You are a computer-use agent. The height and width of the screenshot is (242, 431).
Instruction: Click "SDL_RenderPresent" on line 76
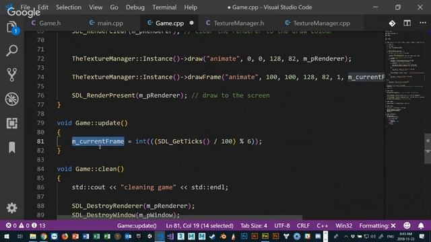click(x=103, y=95)
